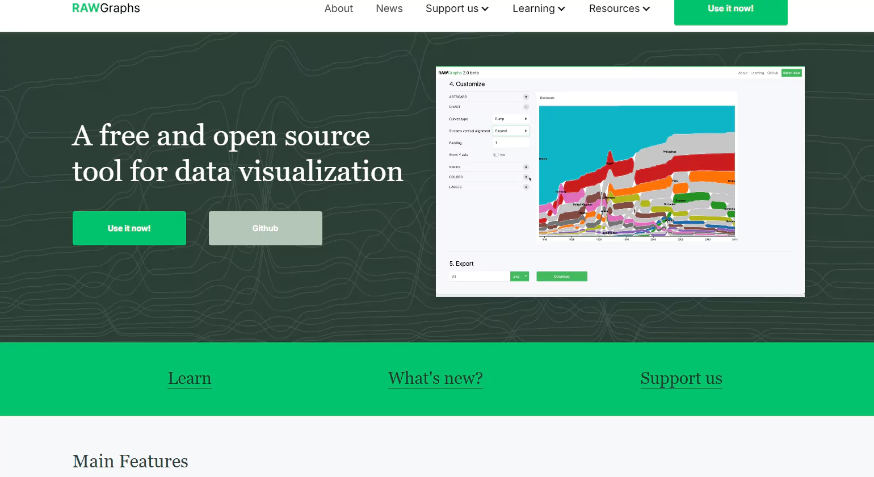
Task: Open the Support us navbar menu
Action: tap(457, 9)
